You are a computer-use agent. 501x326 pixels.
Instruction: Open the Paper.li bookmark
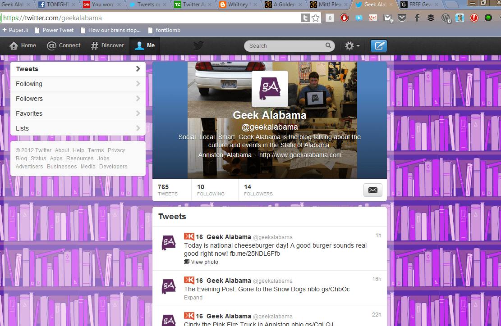click(15, 30)
